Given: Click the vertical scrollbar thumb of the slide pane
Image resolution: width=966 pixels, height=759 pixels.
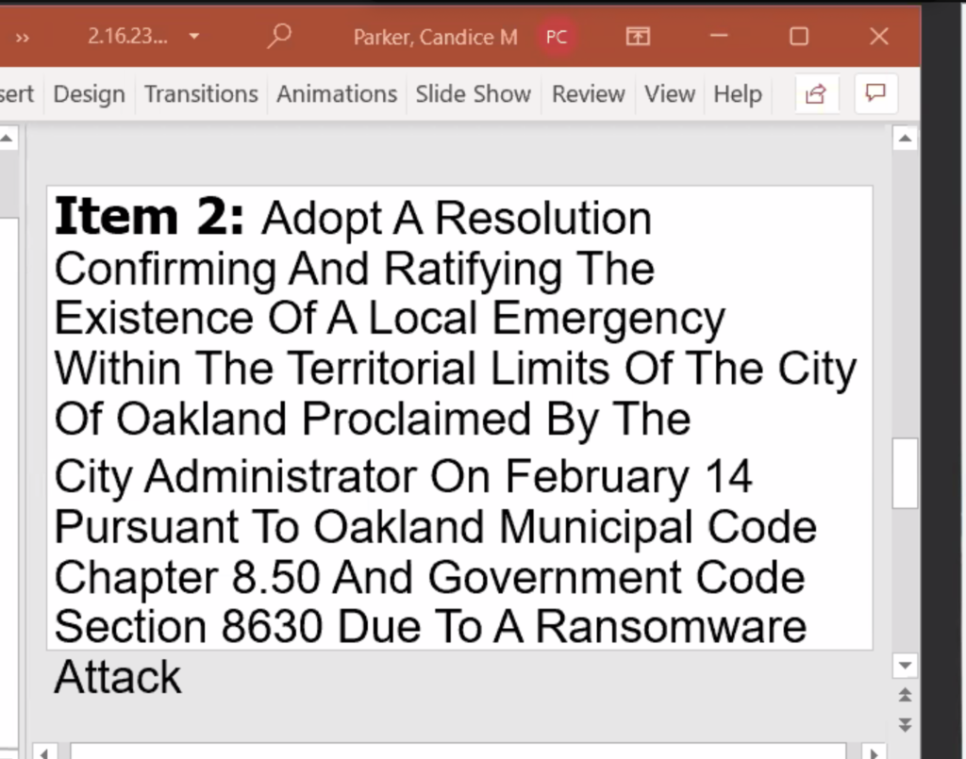Looking at the screenshot, I should [905, 472].
